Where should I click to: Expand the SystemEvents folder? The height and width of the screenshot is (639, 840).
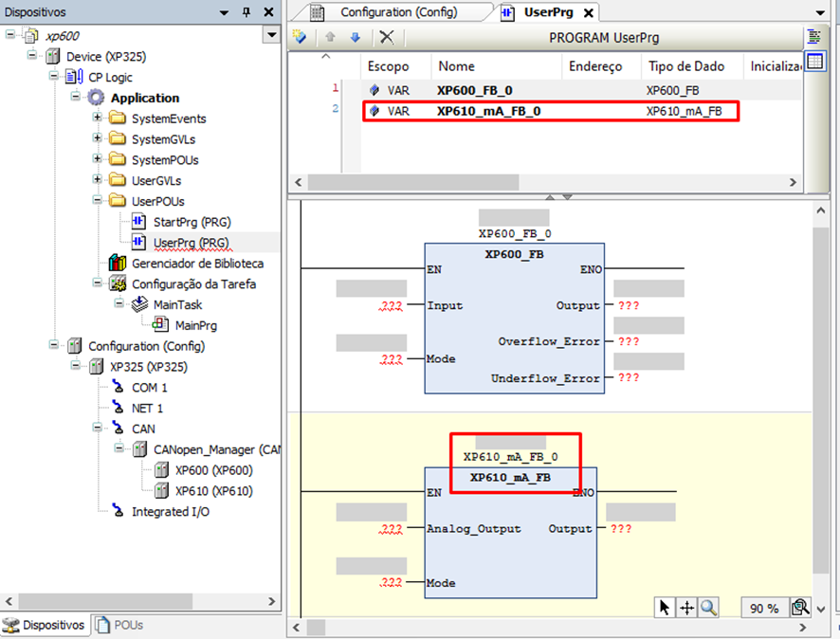[x=98, y=119]
